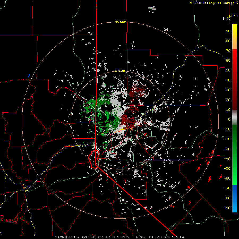Click the -30 value on the velocity scale

227,149
